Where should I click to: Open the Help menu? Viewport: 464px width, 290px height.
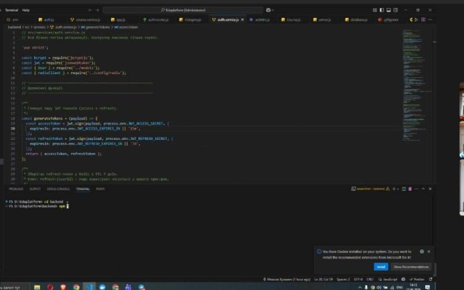coord(26,10)
